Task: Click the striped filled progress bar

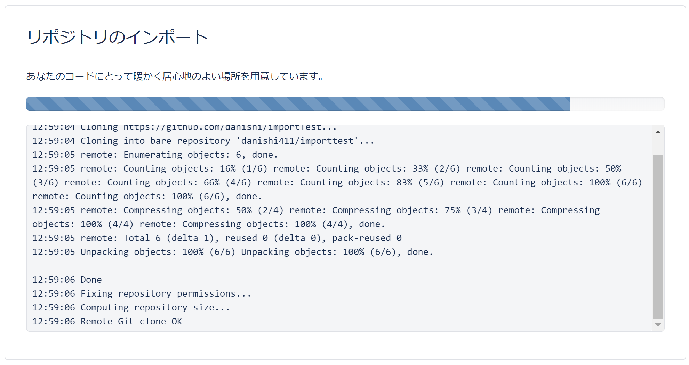Action: (x=298, y=104)
